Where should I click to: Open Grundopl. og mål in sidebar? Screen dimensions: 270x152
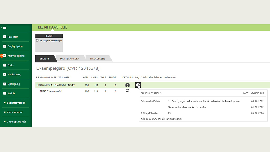[x=16, y=122]
